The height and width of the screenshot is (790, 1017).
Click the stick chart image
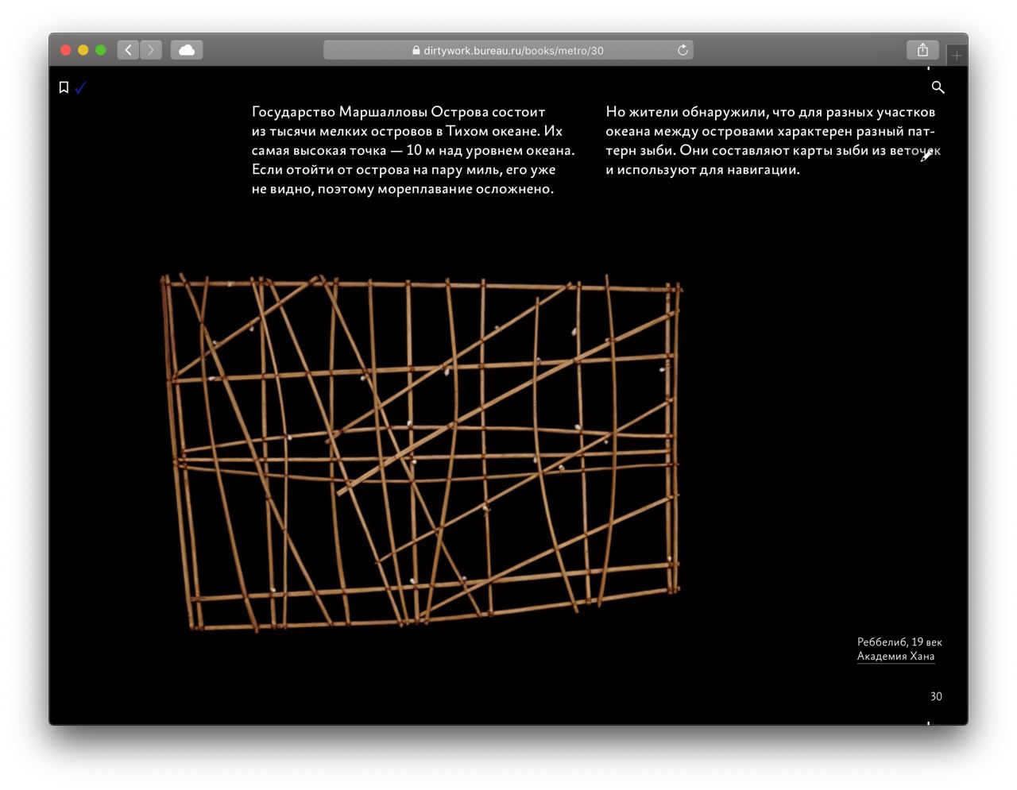tap(422, 453)
